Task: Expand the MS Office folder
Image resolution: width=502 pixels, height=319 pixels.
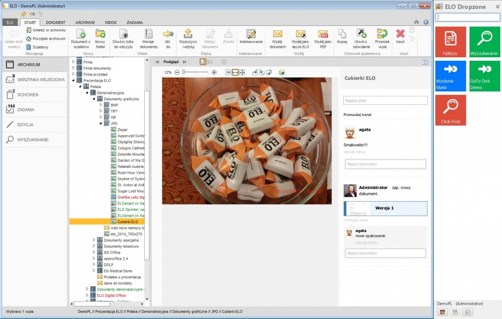Action: (x=94, y=252)
